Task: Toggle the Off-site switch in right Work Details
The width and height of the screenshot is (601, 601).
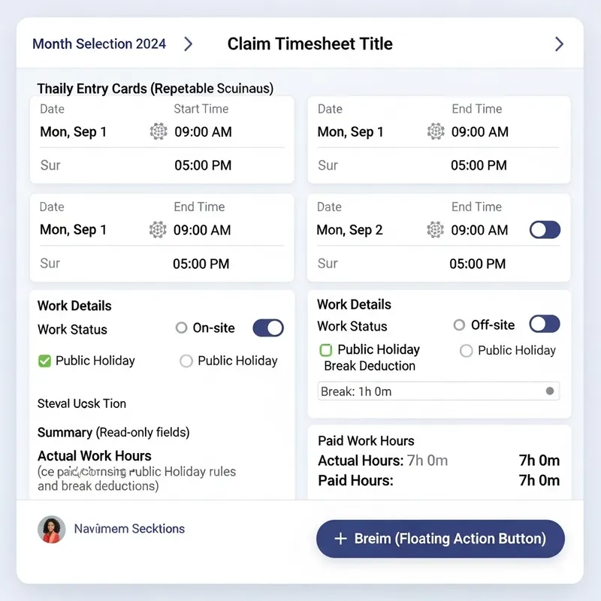Action: pos(544,324)
